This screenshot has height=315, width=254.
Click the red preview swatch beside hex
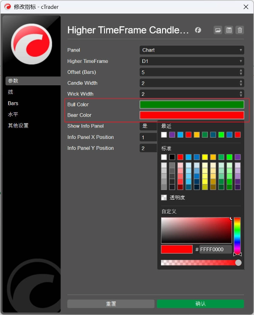tap(177, 249)
